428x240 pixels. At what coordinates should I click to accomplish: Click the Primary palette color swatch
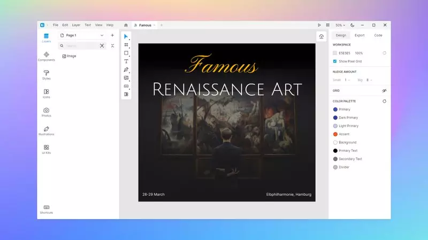335,110
